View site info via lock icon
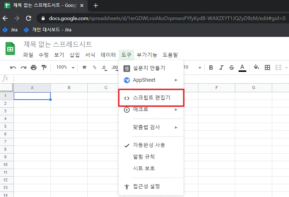289x197 pixels. point(43,18)
